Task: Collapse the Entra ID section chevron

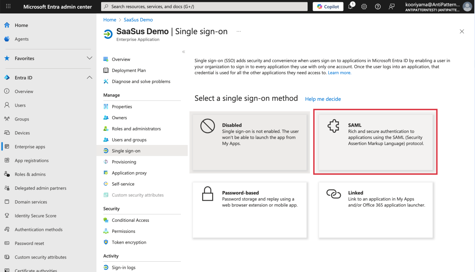Action: click(x=89, y=77)
